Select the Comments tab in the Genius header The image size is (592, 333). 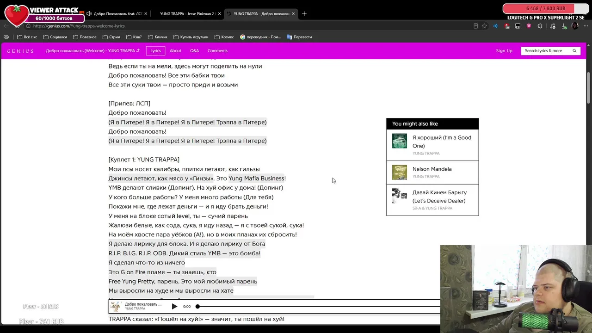217,51
